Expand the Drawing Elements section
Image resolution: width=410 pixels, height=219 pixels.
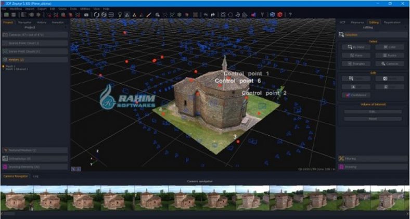[34, 167]
